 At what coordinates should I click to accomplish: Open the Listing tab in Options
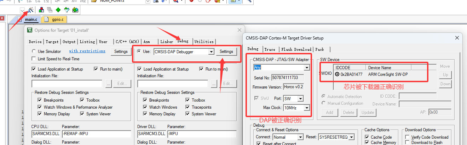87,42
